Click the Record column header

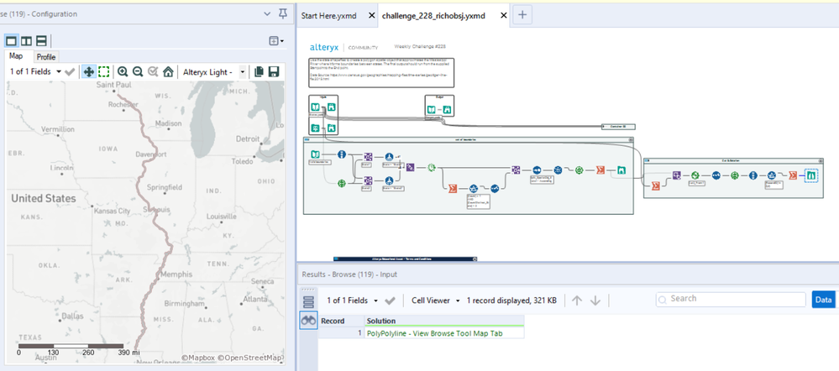tap(341, 321)
